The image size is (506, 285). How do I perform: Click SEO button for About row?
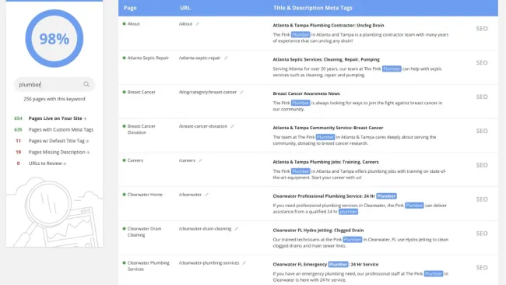click(x=482, y=29)
